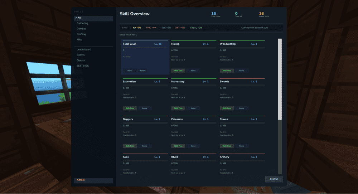View Excavation Items
The height and width of the screenshot is (194, 358).
[x=145, y=108]
